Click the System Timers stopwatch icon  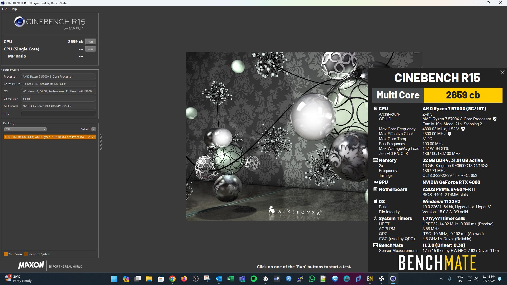375,218
